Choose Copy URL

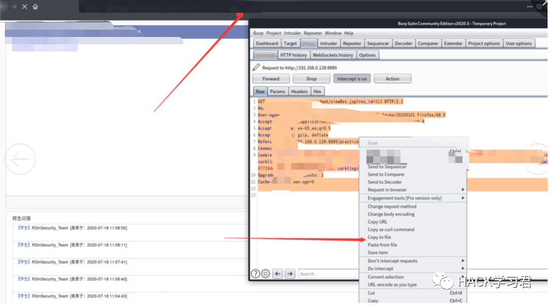pyautogui.click(x=413, y=222)
